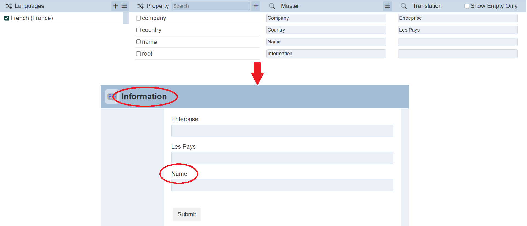Click the Property search field

tap(210, 6)
